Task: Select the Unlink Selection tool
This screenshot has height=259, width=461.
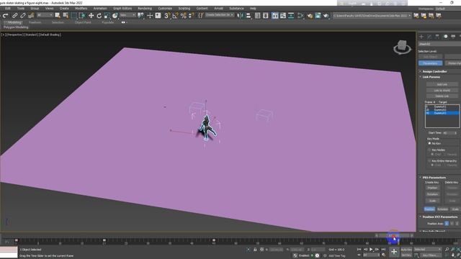Action: point(22,16)
